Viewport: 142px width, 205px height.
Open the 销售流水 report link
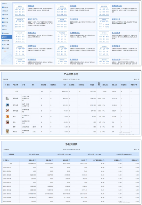[31, 6]
